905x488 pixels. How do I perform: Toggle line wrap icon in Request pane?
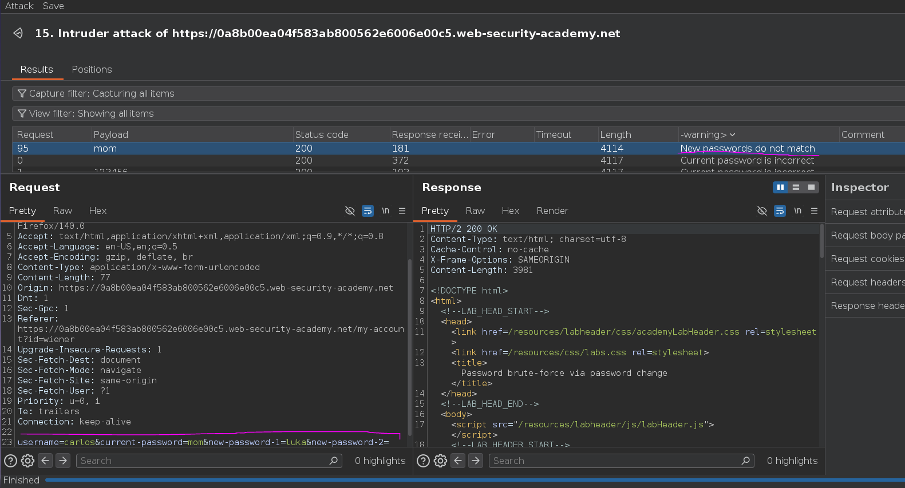tap(367, 211)
